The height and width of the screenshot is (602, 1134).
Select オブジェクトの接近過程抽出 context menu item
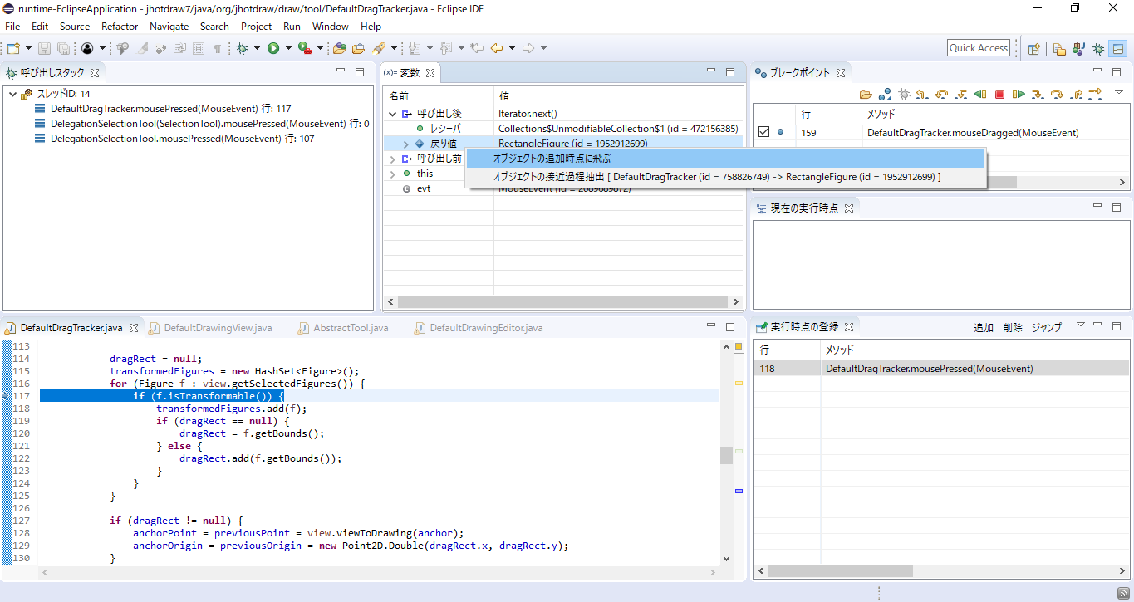point(725,177)
